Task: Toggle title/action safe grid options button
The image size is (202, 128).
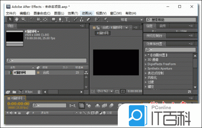Action: point(117,91)
